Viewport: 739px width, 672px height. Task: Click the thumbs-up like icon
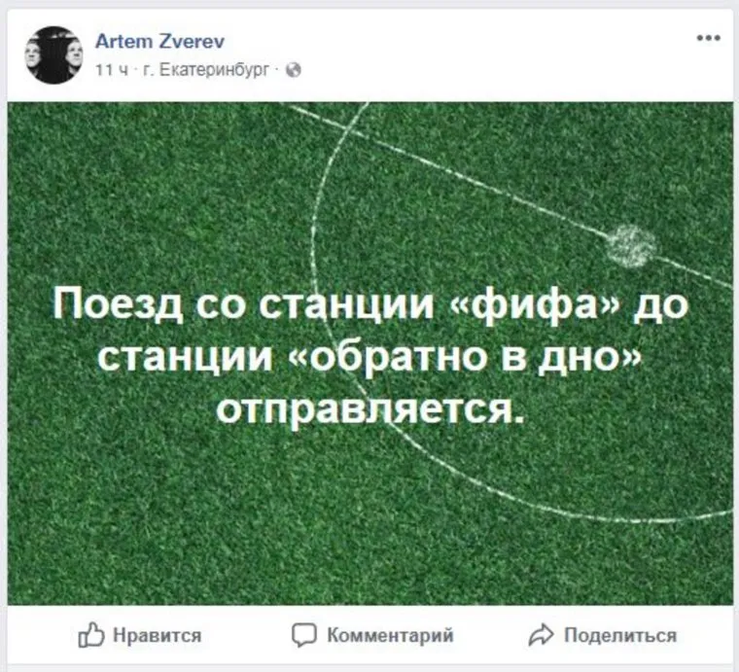click(x=91, y=635)
